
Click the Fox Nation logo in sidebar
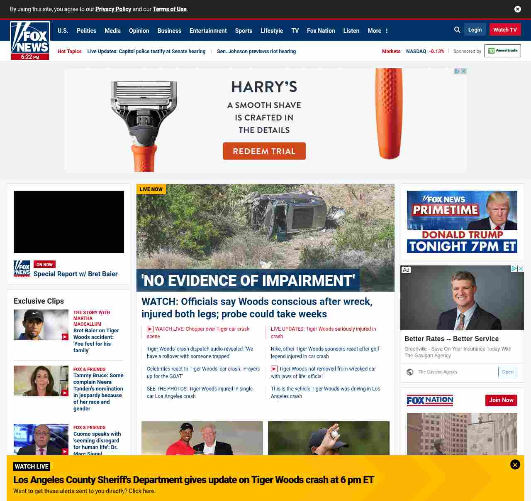pyautogui.click(x=430, y=400)
